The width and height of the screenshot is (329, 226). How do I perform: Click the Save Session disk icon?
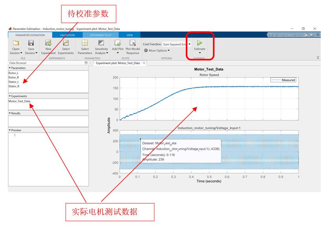click(x=31, y=43)
